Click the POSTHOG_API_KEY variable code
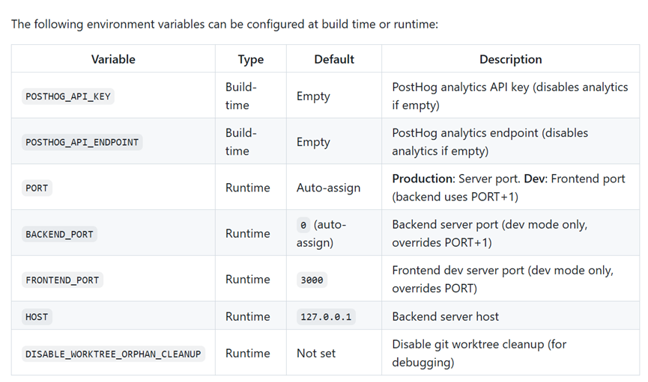 point(67,96)
